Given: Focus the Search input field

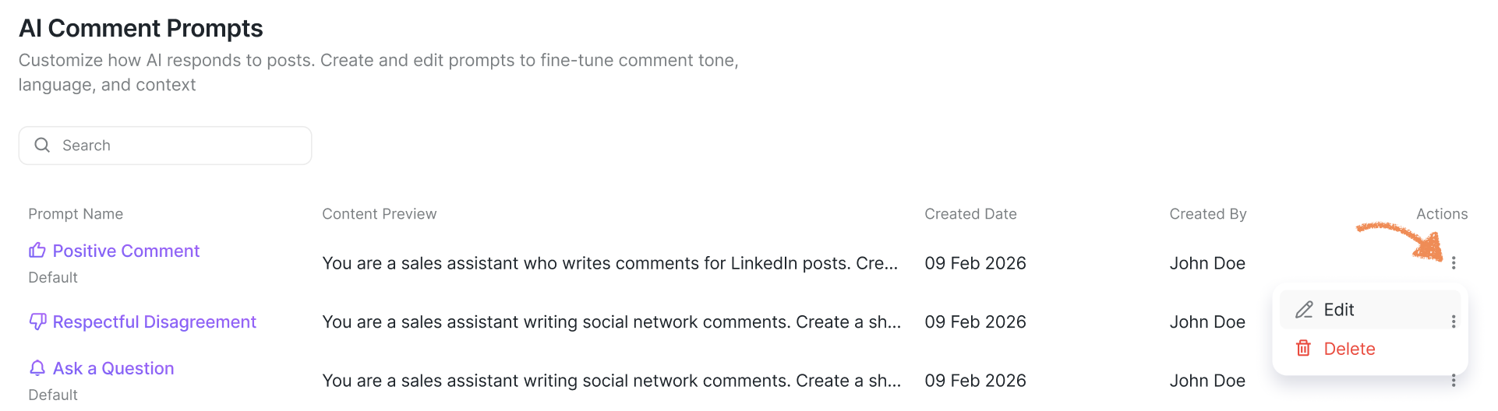Looking at the screenshot, I should pos(165,146).
